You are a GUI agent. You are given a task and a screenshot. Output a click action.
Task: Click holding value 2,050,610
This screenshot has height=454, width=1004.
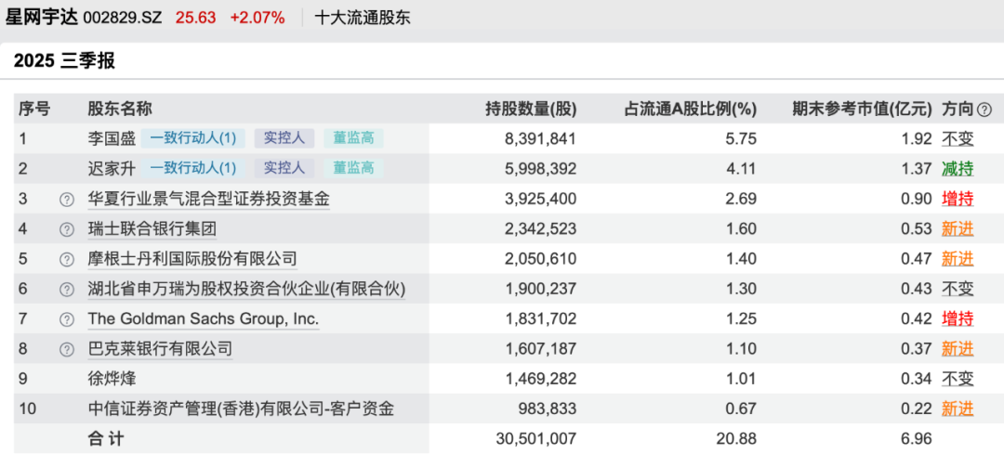coord(540,259)
